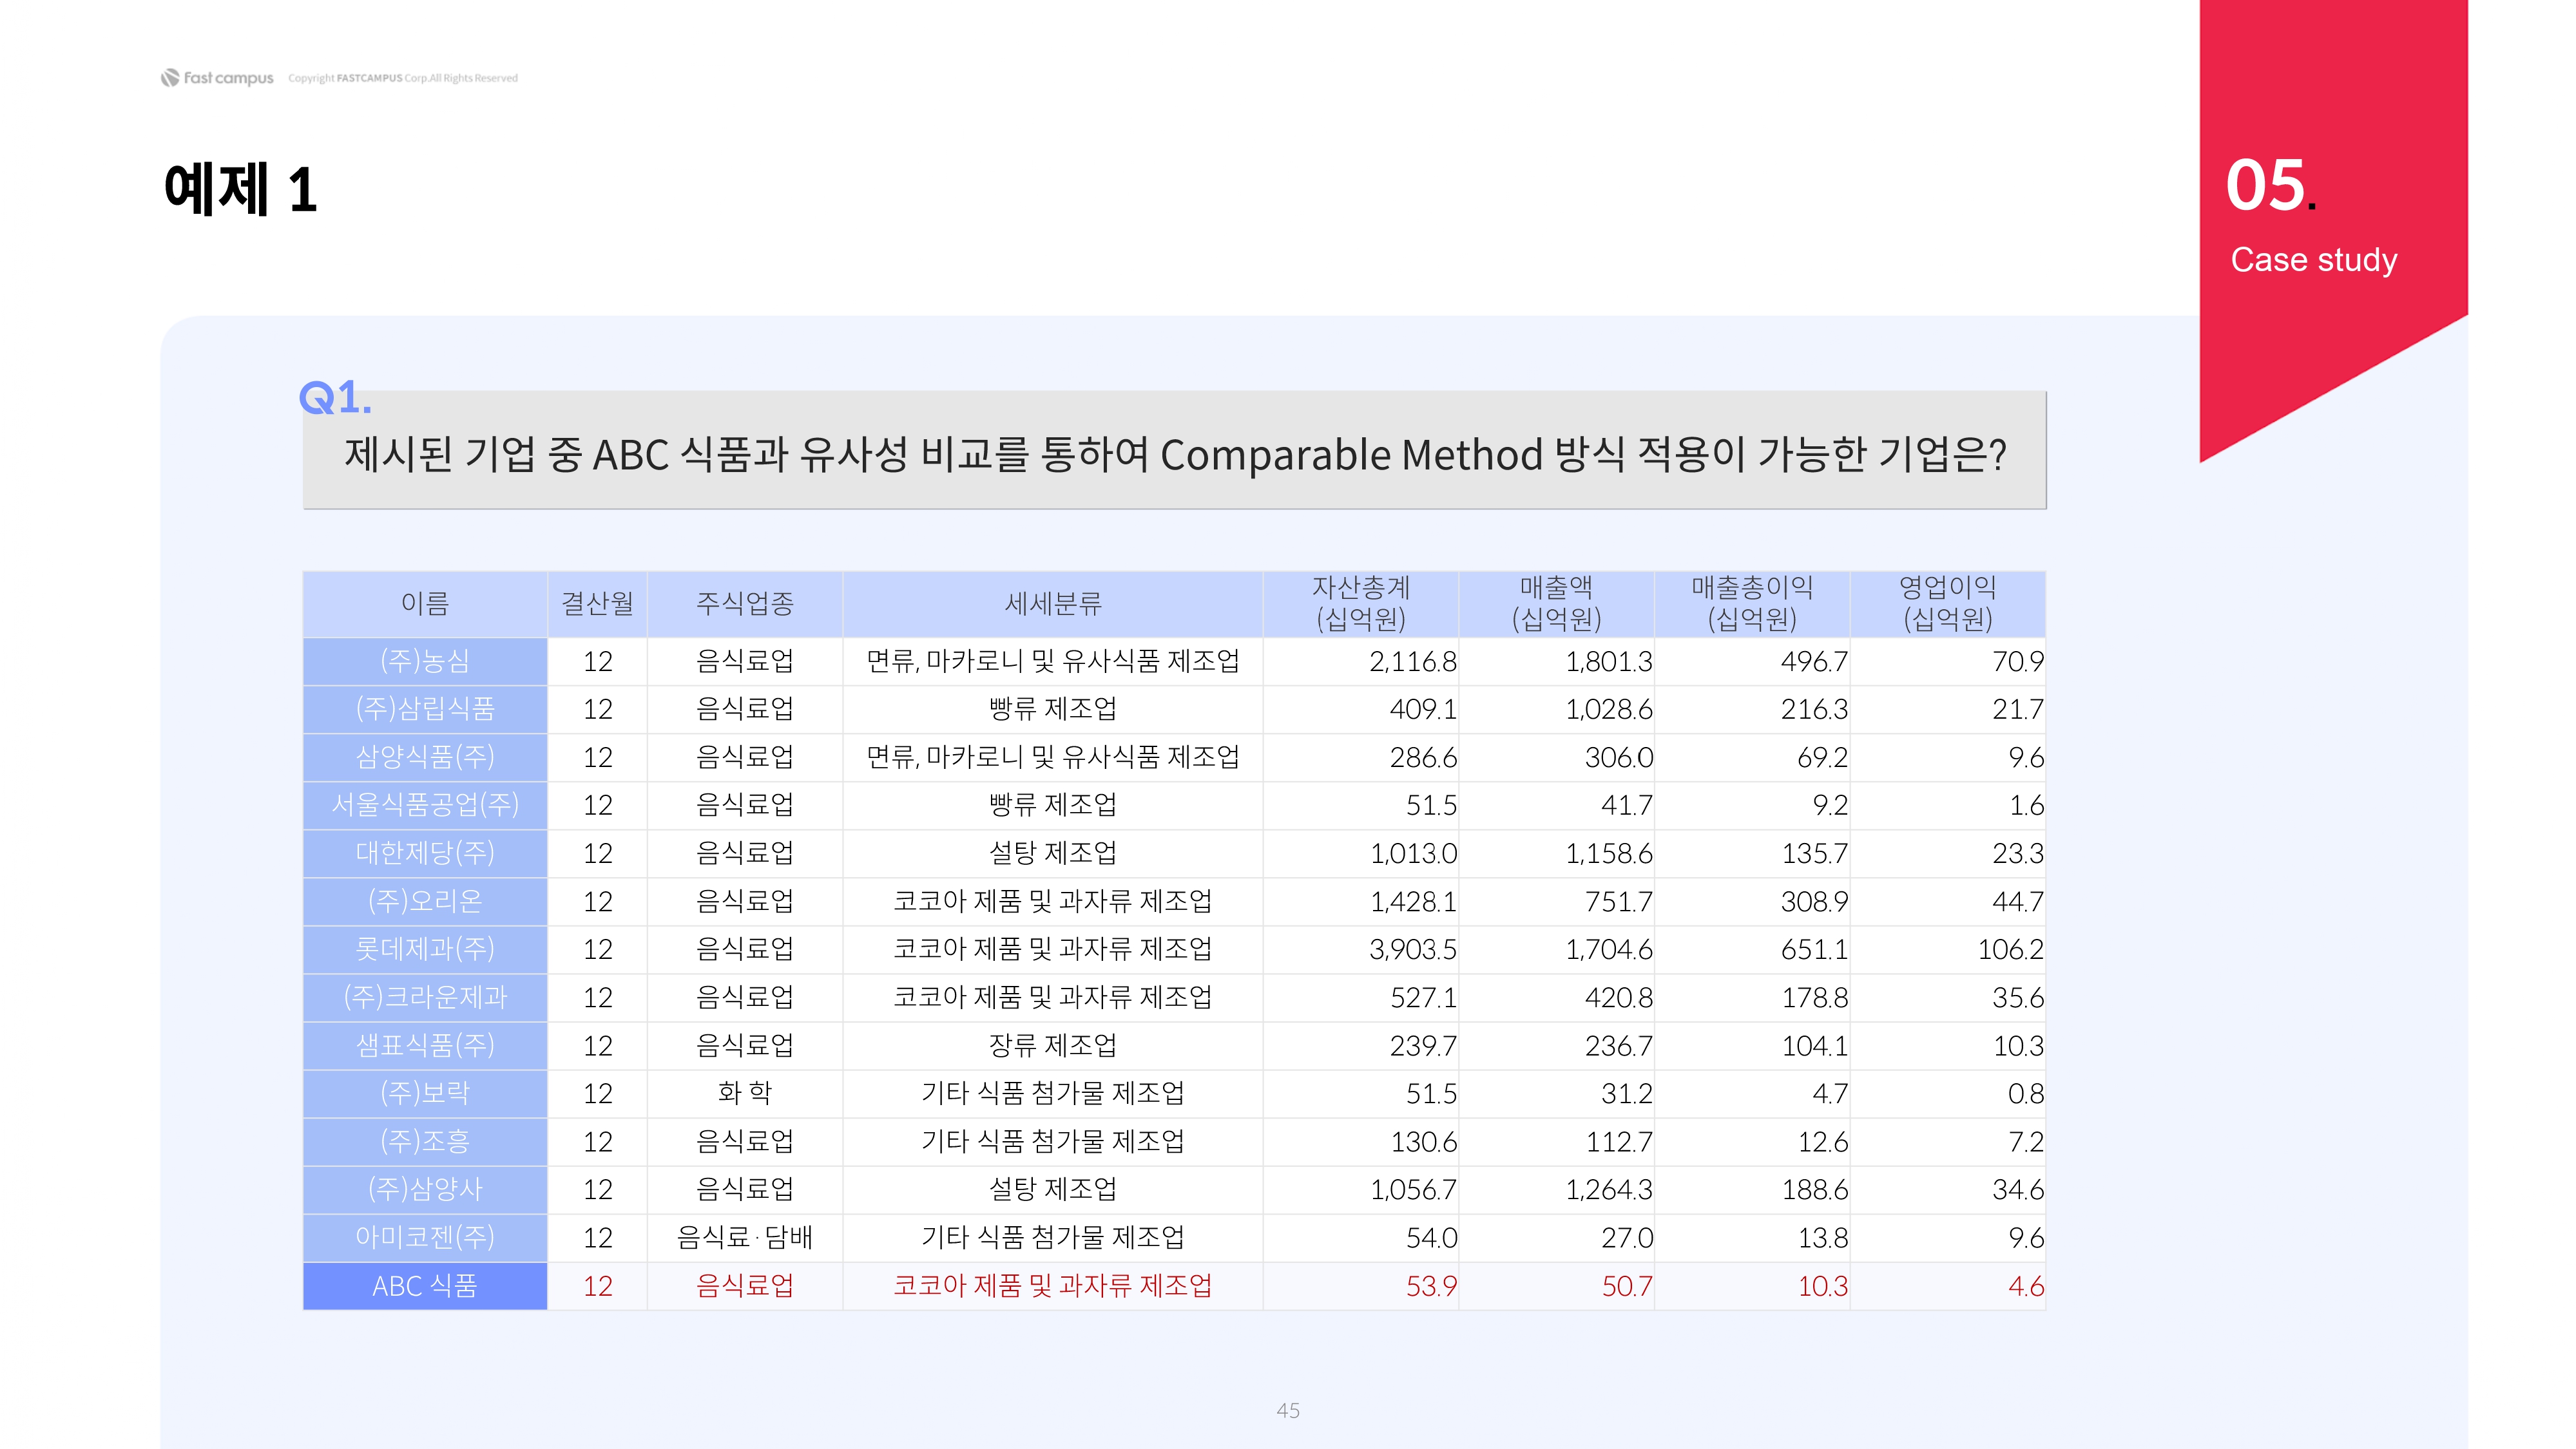This screenshot has height=1449, width=2576.
Task: Click the copyright FASTCAMPUS text
Action: [403, 78]
